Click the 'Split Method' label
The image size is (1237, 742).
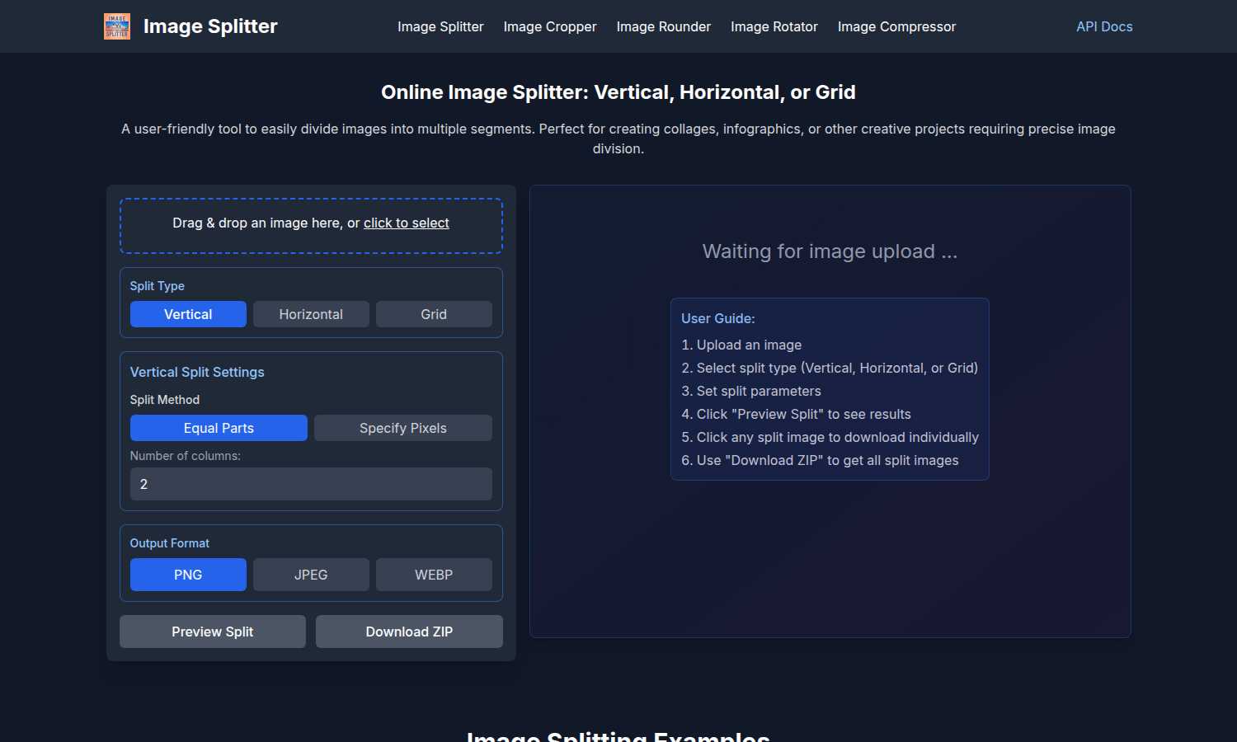pyautogui.click(x=165, y=400)
